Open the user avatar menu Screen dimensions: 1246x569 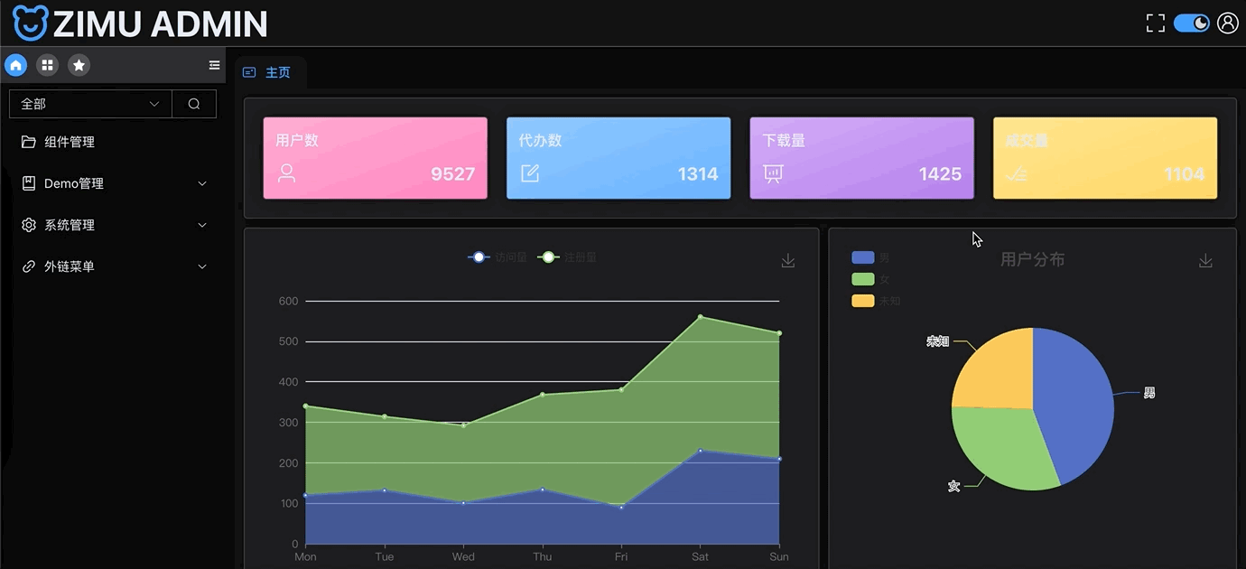pyautogui.click(x=1227, y=23)
